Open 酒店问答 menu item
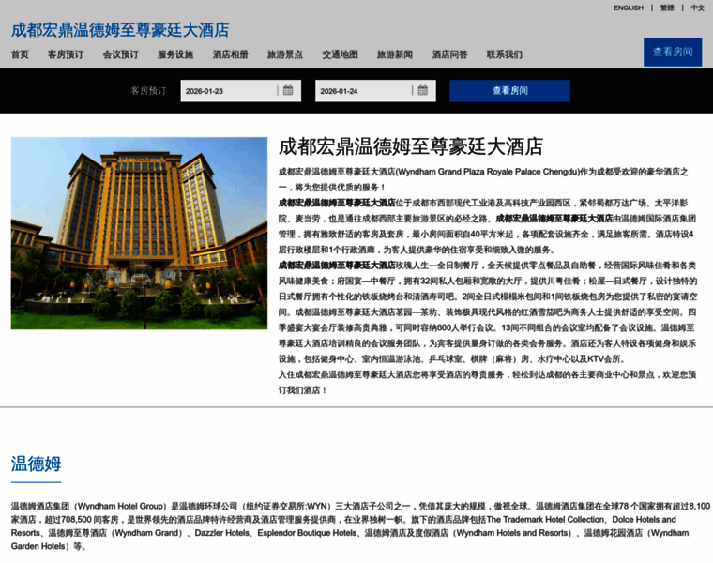 tap(449, 54)
